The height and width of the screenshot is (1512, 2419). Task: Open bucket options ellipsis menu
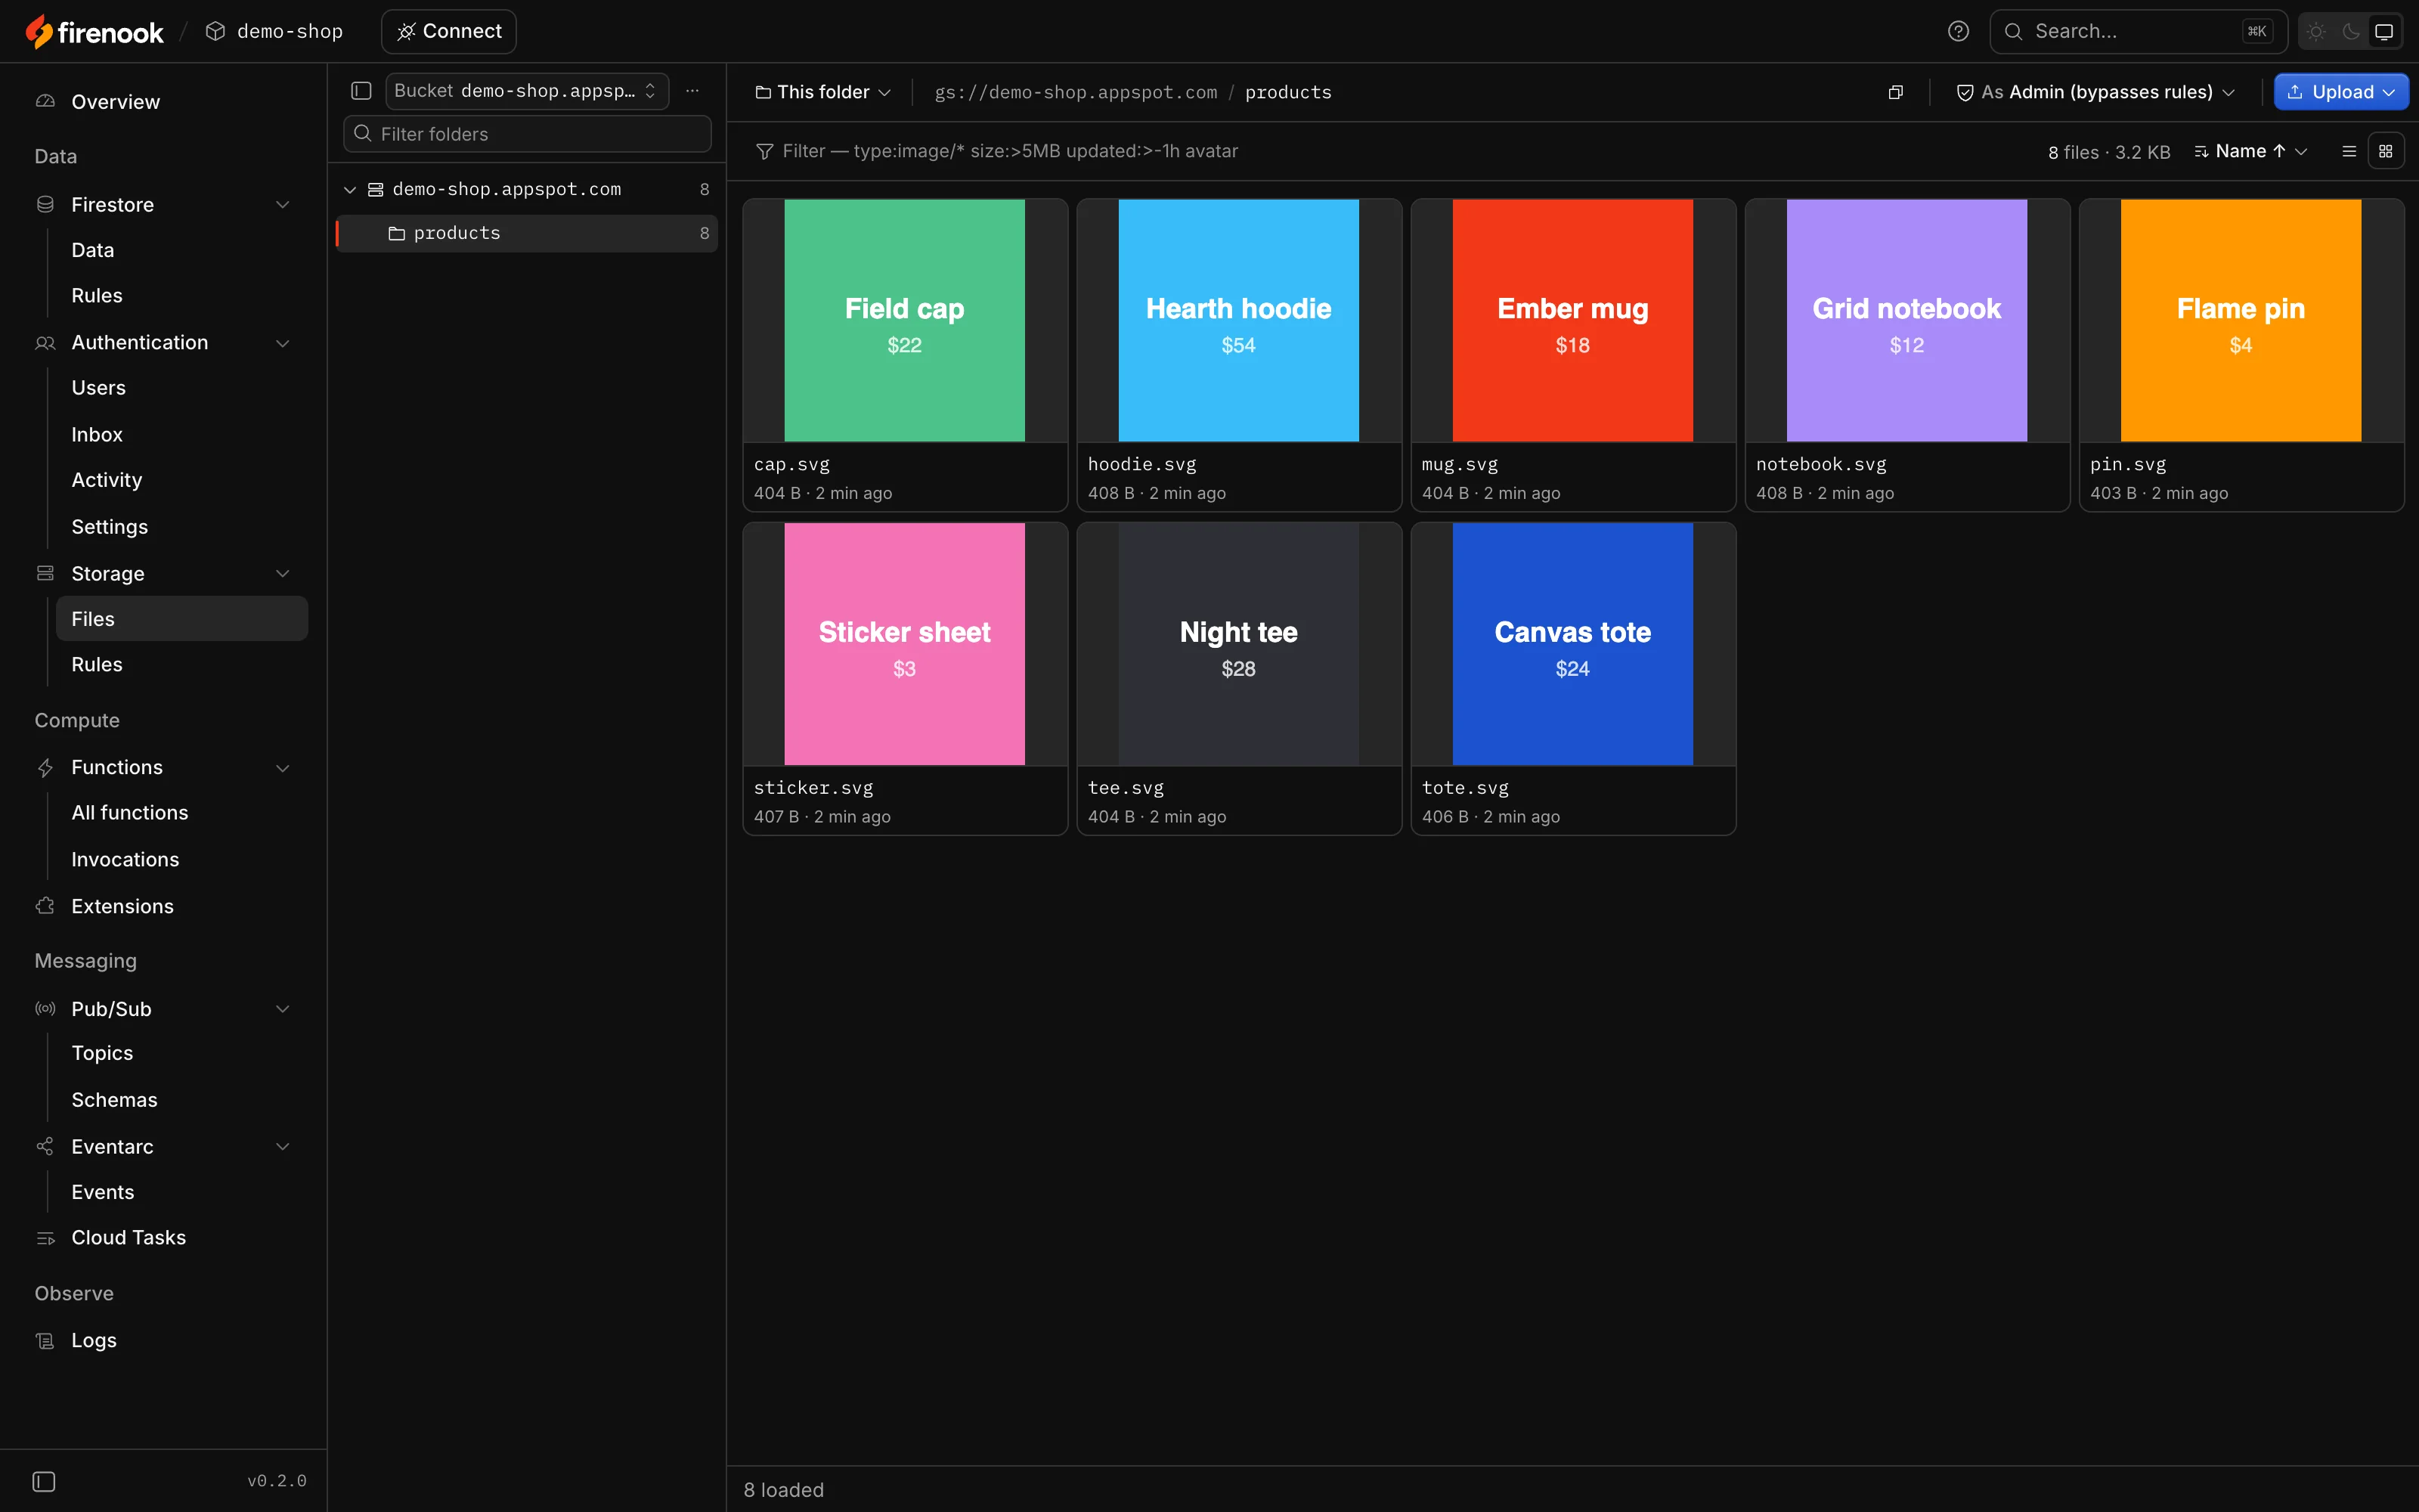[x=692, y=91]
